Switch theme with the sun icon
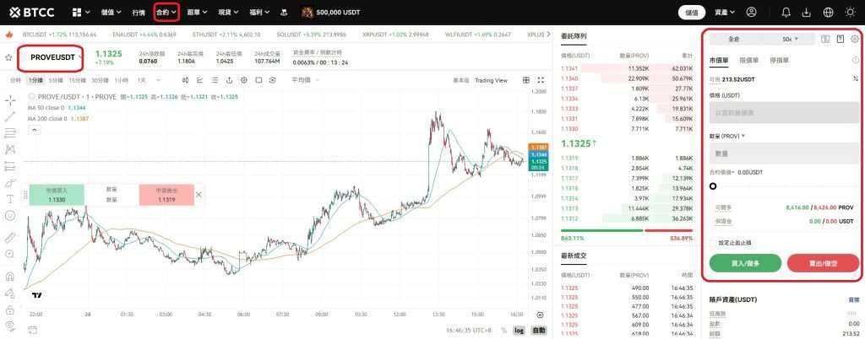Image resolution: width=865 pixels, height=339 pixels. click(850, 13)
